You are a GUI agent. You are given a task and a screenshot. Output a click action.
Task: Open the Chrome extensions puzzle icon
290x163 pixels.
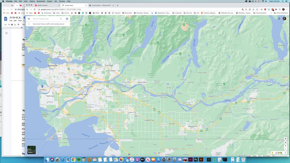point(276,9)
